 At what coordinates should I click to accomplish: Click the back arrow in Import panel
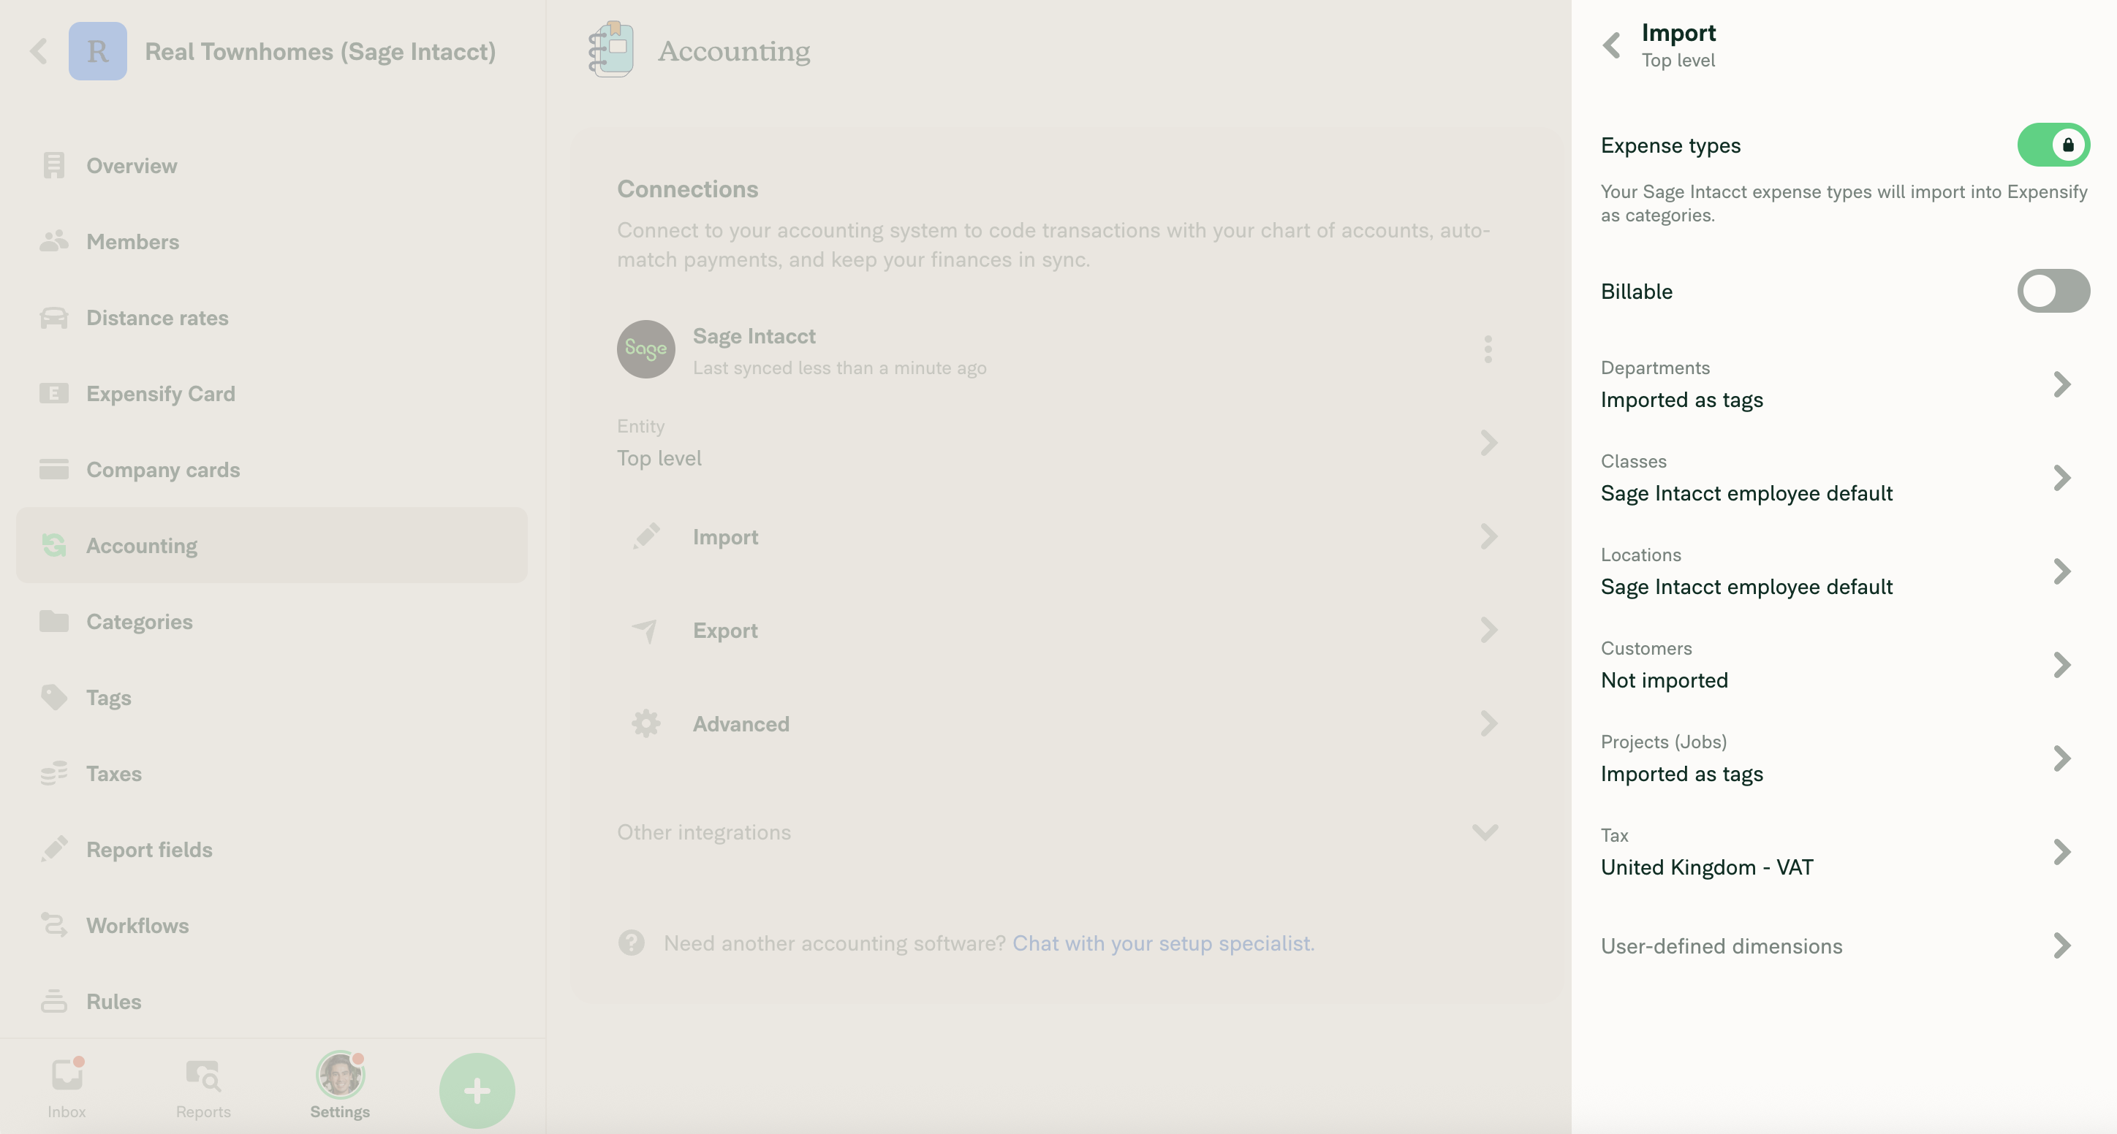[1612, 45]
